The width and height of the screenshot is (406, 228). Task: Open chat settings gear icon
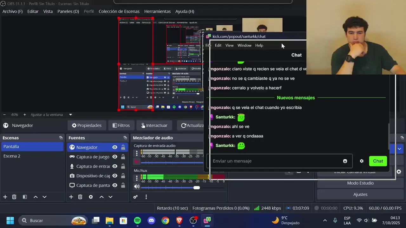coord(362,161)
